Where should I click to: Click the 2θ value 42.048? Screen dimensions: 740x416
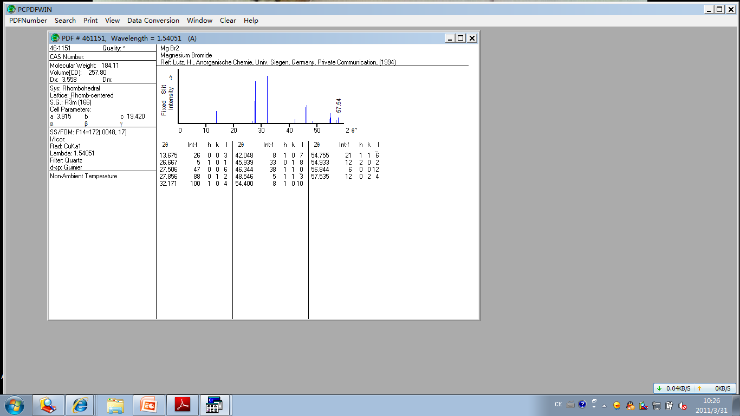click(x=244, y=155)
